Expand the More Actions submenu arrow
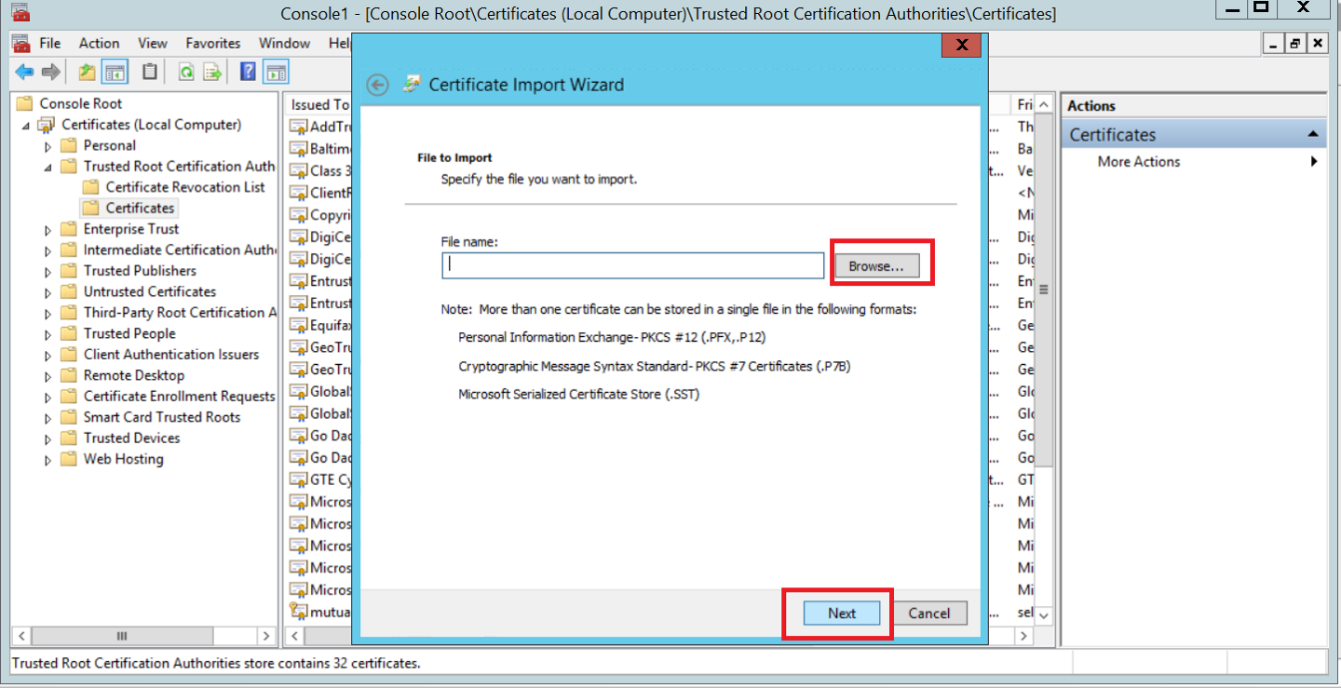The width and height of the screenshot is (1341, 688). coord(1314,162)
